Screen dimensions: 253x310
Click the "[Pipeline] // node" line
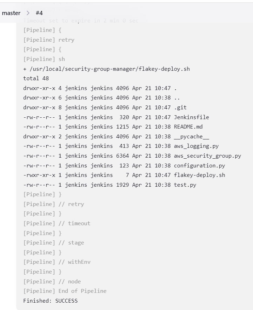pos(52,281)
